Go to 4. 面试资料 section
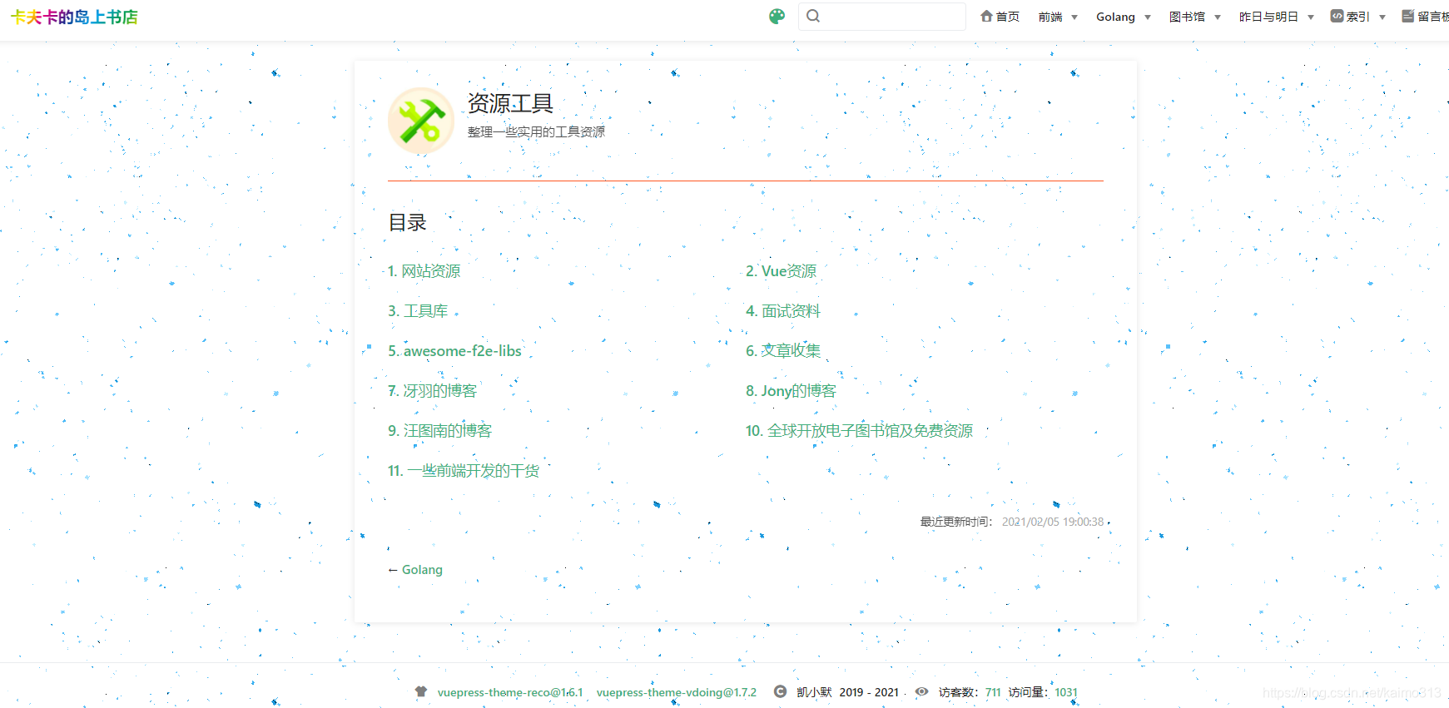Image resolution: width=1449 pixels, height=708 pixels. 783,311
